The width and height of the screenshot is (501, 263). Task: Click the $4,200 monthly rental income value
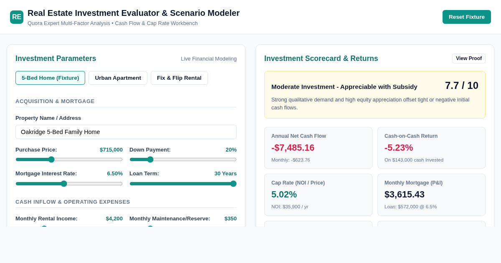[114, 219]
